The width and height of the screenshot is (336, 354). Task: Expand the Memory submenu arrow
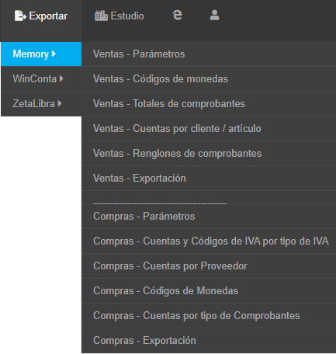pos(54,54)
